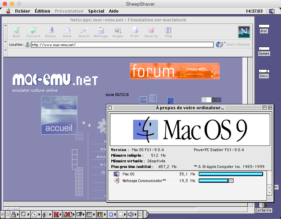281x219 pixels.
Task: Open the sound volume strip popup
Action: pyautogui.click(x=132, y=214)
